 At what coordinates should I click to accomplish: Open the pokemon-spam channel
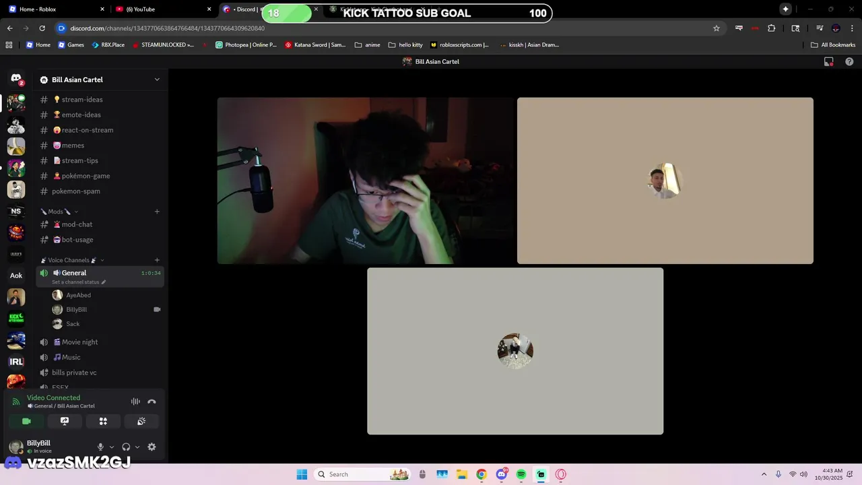[x=100, y=191]
